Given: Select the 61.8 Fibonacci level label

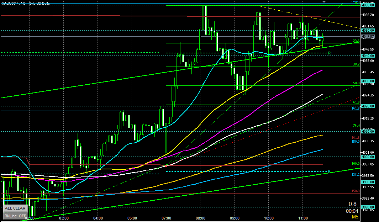Looking at the screenshot, I should tap(355, 102).
